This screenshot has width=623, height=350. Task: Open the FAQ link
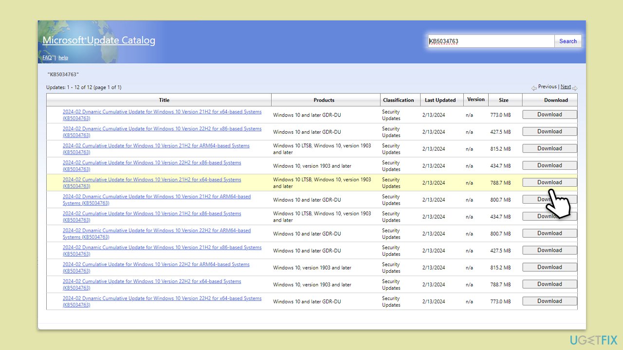click(x=47, y=57)
